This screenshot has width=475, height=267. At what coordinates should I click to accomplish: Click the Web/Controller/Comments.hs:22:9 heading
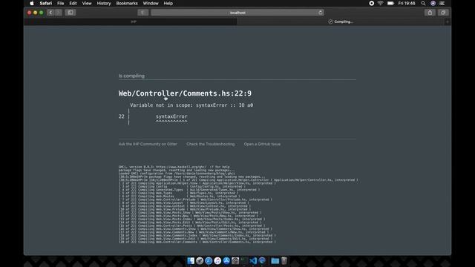185,93
